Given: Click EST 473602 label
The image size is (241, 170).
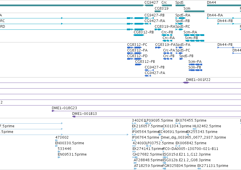Looking at the screenshot, I should (62, 137).
